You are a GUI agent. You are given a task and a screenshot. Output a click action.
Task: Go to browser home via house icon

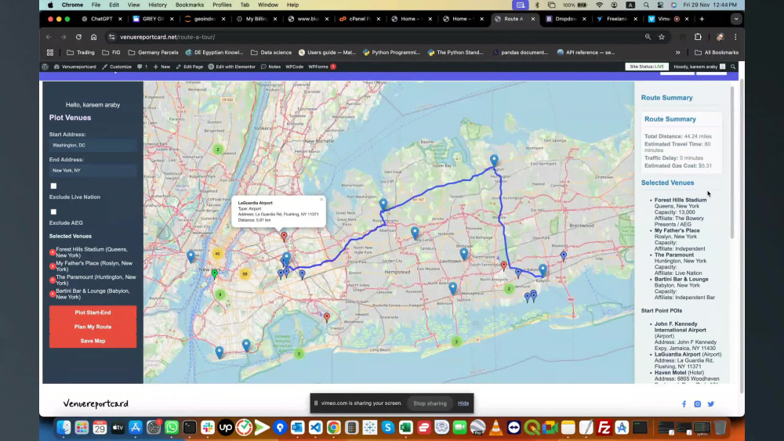coord(93,37)
